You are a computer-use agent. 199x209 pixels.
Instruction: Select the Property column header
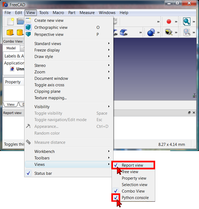coord(14,82)
